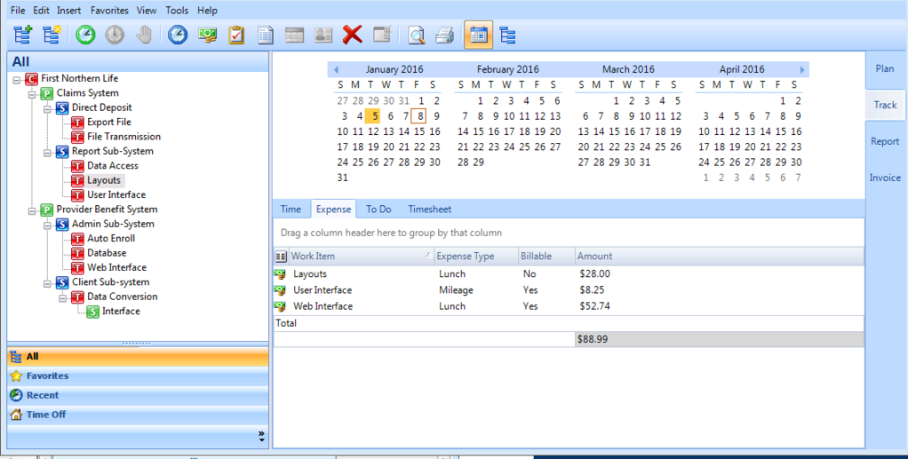Screen dimensions: 908x459
Task: Collapse the Direct Deposit tree node
Action: point(47,107)
